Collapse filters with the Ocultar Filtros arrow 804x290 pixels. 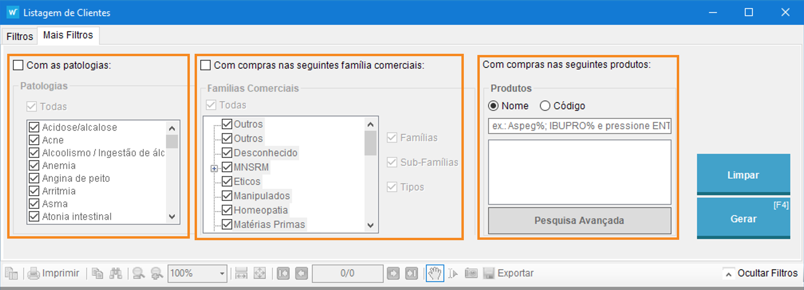click(728, 274)
